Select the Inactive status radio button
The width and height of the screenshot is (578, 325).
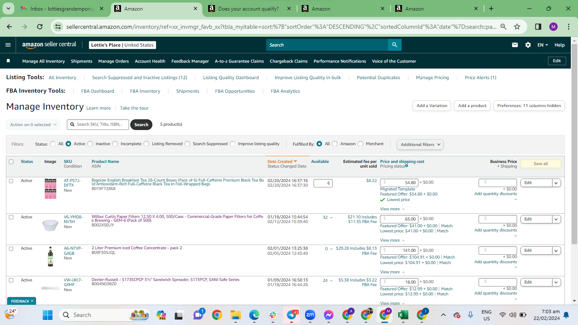click(90, 144)
